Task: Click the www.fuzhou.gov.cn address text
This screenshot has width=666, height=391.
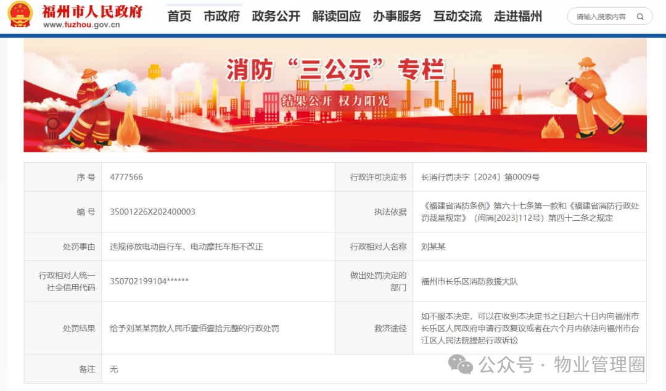Action: 81,25
